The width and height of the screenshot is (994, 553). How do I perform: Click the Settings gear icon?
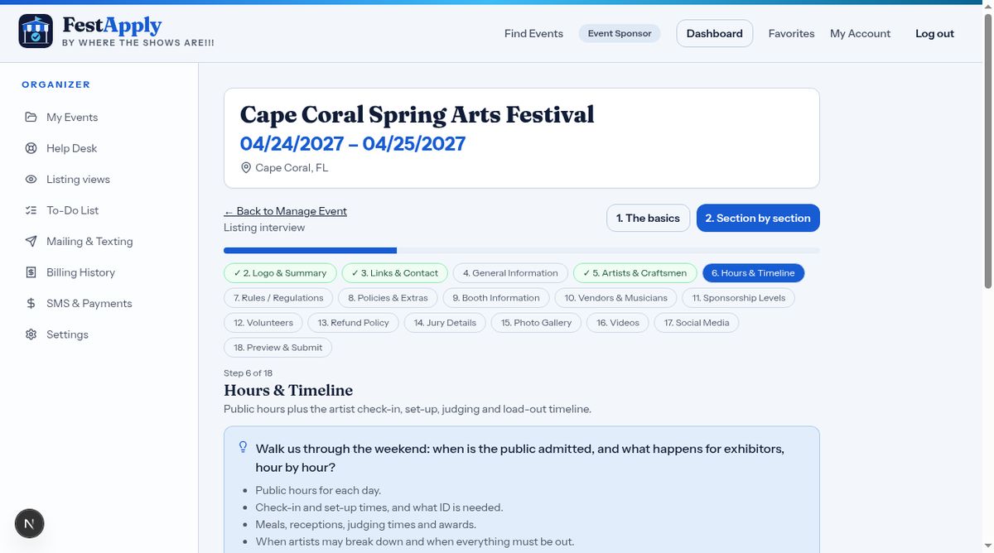[x=31, y=334]
